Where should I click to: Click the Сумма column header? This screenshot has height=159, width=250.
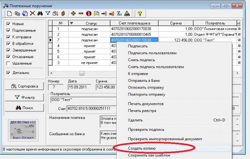pos(176,23)
